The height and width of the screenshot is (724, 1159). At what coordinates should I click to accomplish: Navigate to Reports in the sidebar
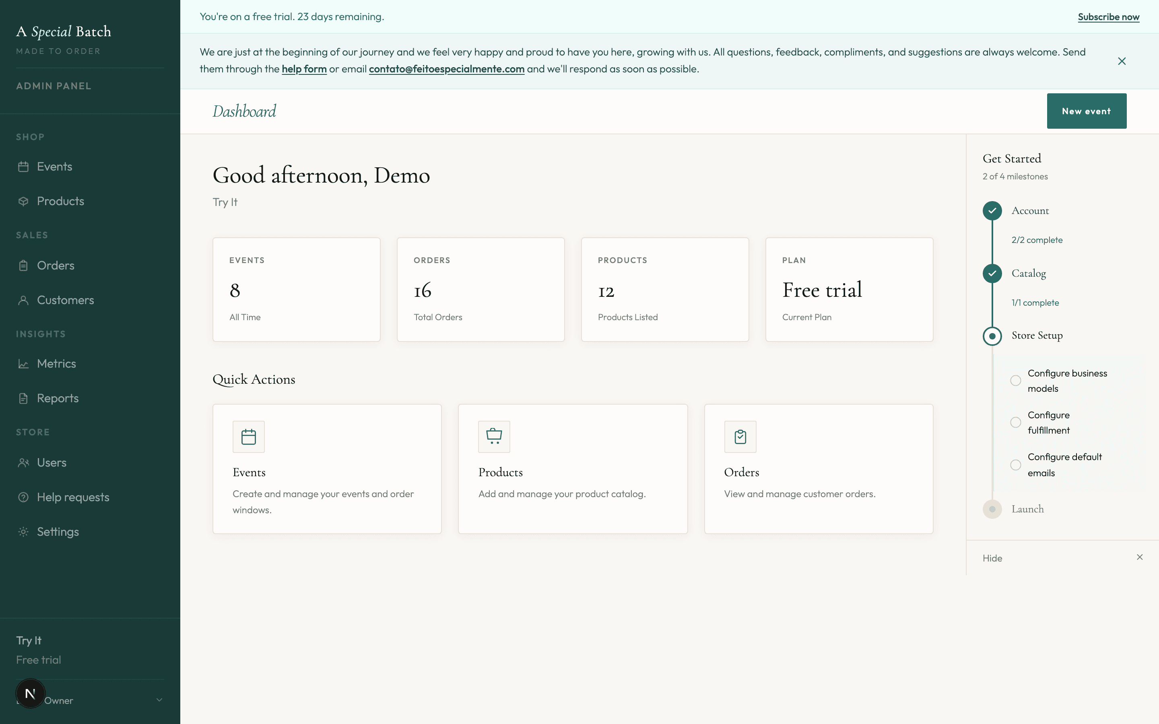pos(90,398)
